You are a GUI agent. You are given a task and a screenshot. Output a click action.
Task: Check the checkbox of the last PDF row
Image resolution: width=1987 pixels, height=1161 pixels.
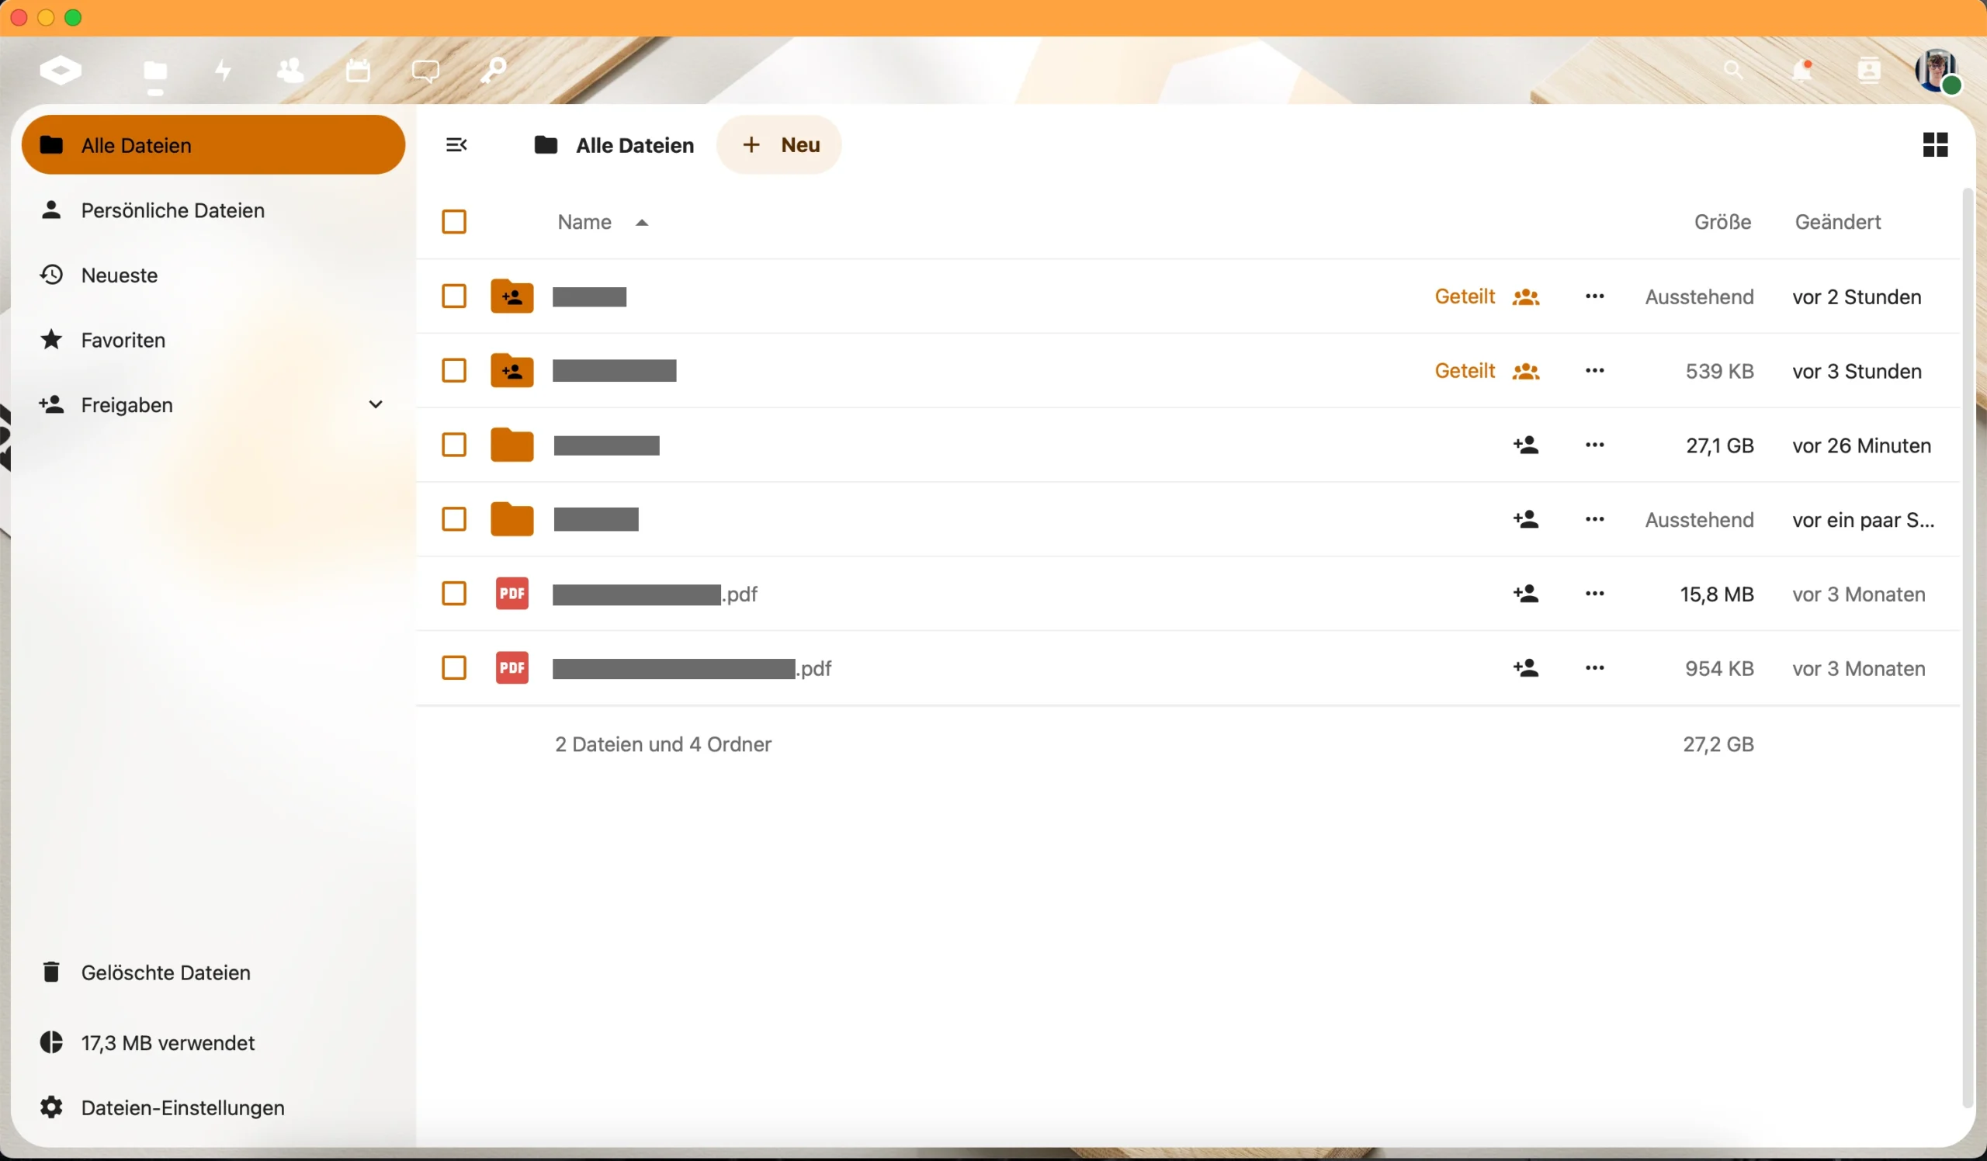point(454,667)
